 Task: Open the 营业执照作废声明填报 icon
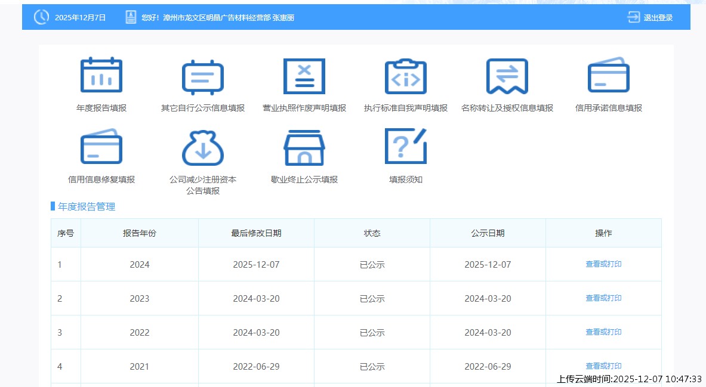pos(304,76)
